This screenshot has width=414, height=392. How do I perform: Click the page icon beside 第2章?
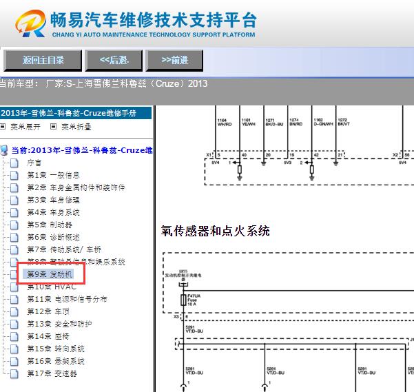[x=14, y=187]
